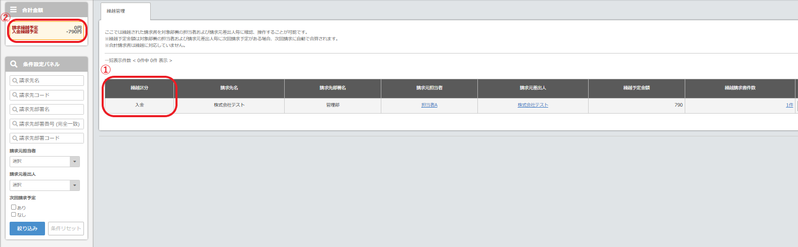Open the 1件 link in 繰越請求書件数 column
The width and height of the screenshot is (798, 247).
tap(789, 105)
